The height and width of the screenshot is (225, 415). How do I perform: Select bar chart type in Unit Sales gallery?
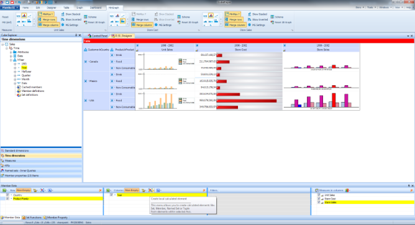point(24,16)
